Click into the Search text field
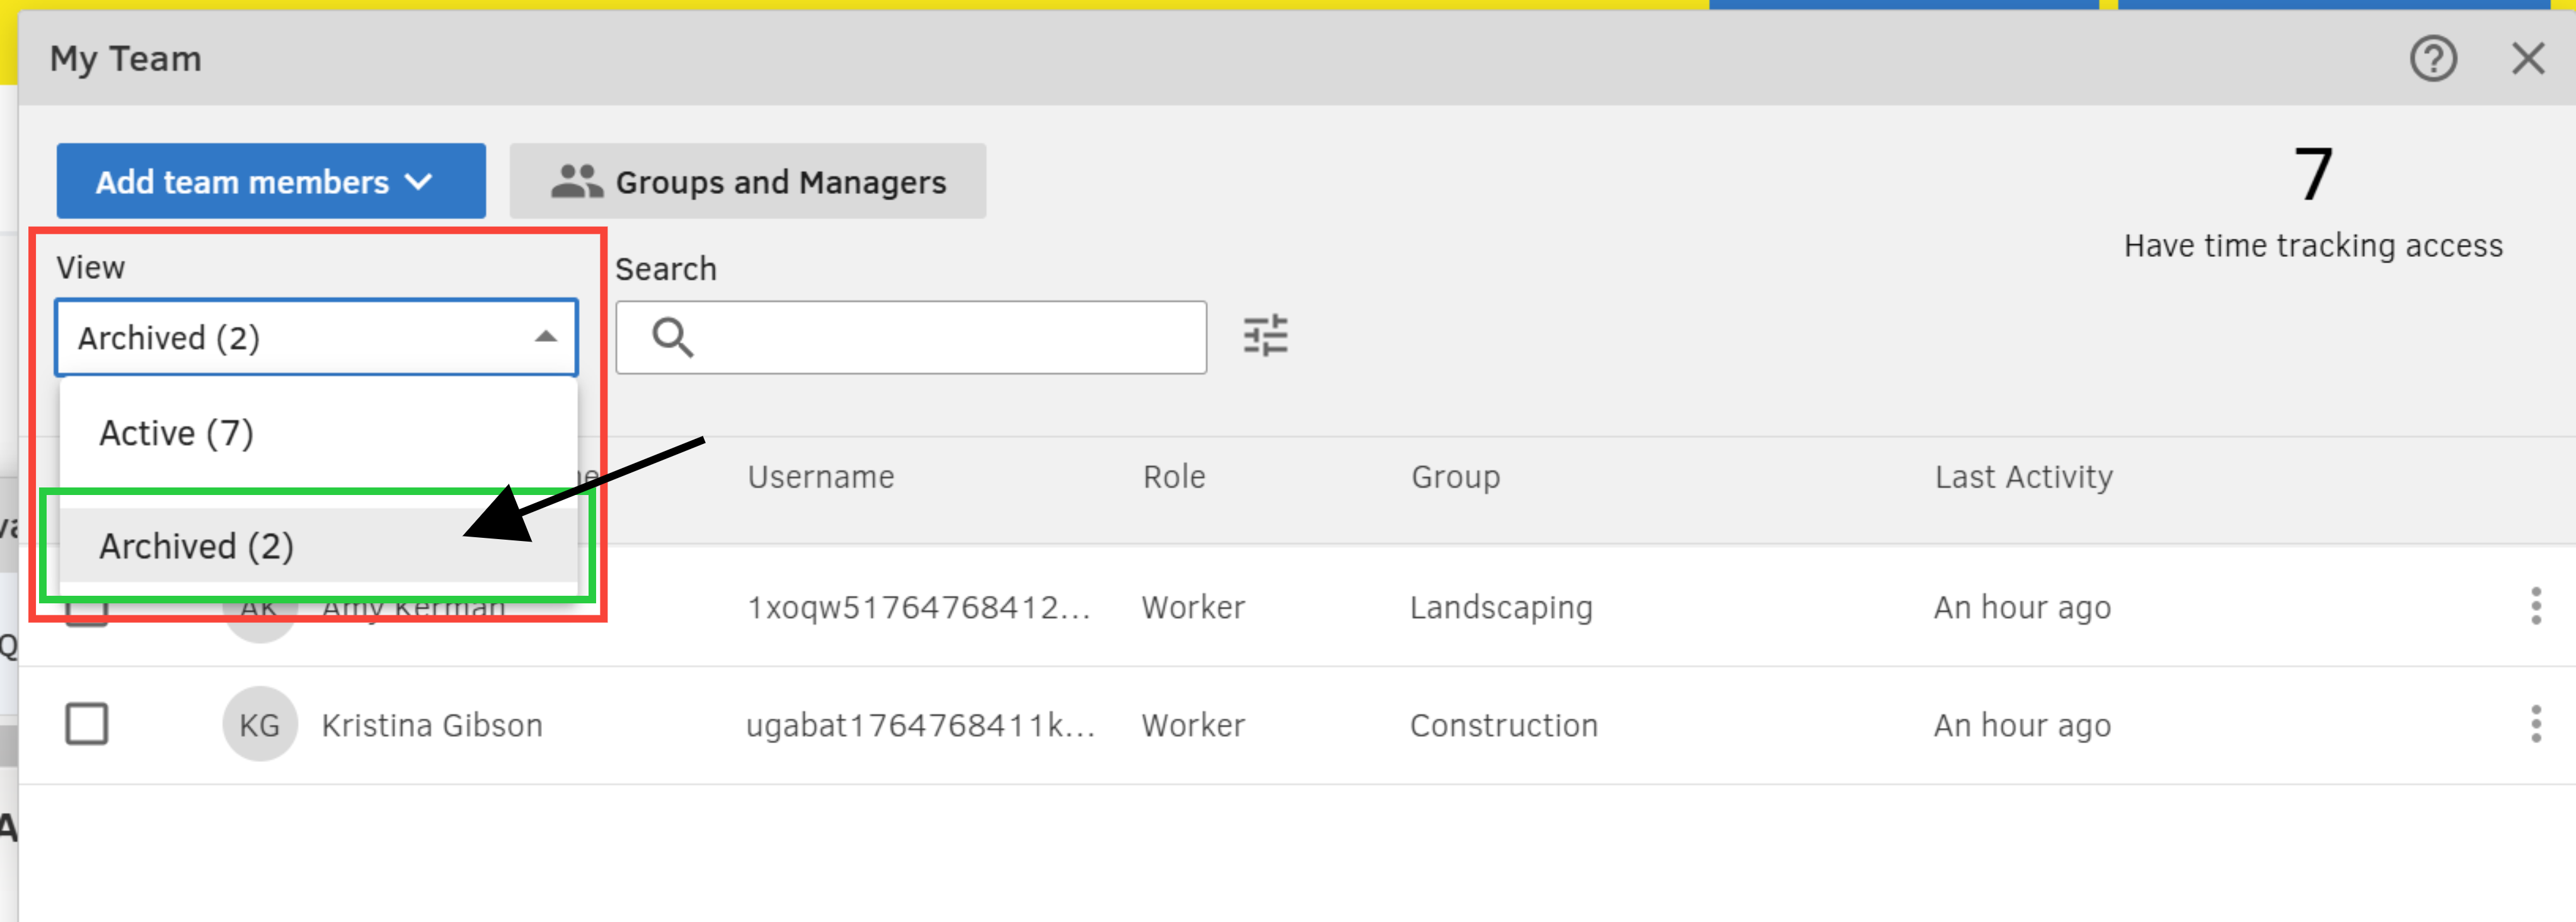 (x=940, y=338)
